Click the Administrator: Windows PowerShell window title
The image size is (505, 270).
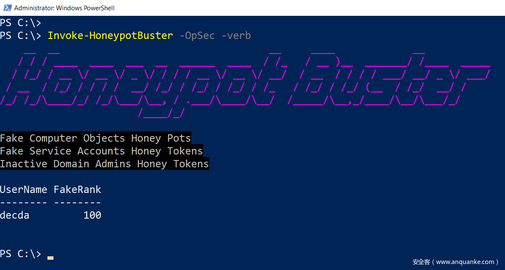(64, 8)
